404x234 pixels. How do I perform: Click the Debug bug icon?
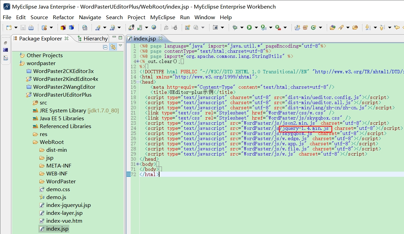point(235,27)
